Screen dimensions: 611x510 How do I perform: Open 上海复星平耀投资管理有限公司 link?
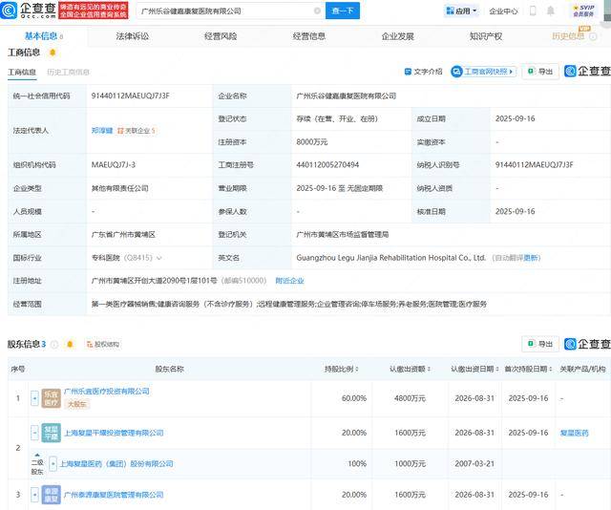point(114,433)
